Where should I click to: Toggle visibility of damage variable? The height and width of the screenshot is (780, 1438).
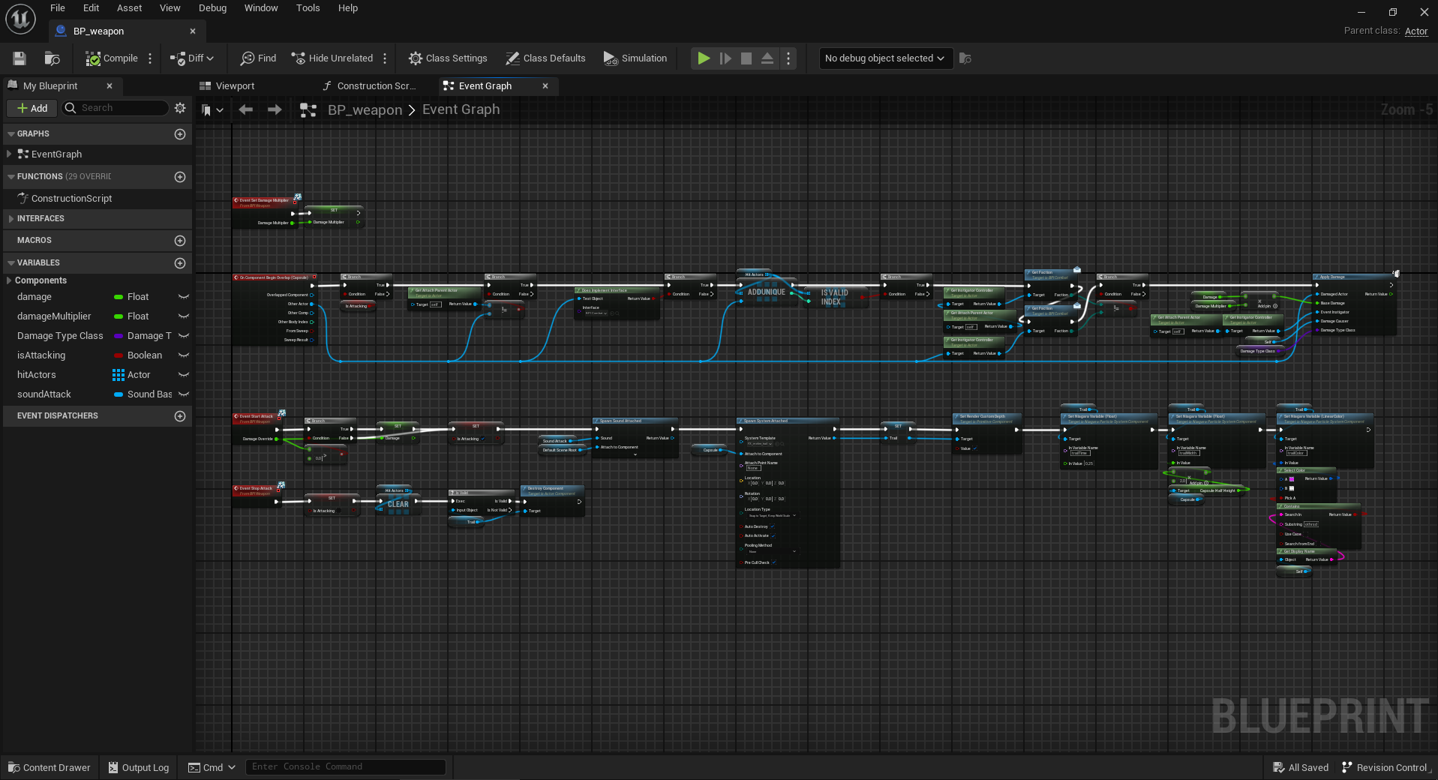coord(183,297)
